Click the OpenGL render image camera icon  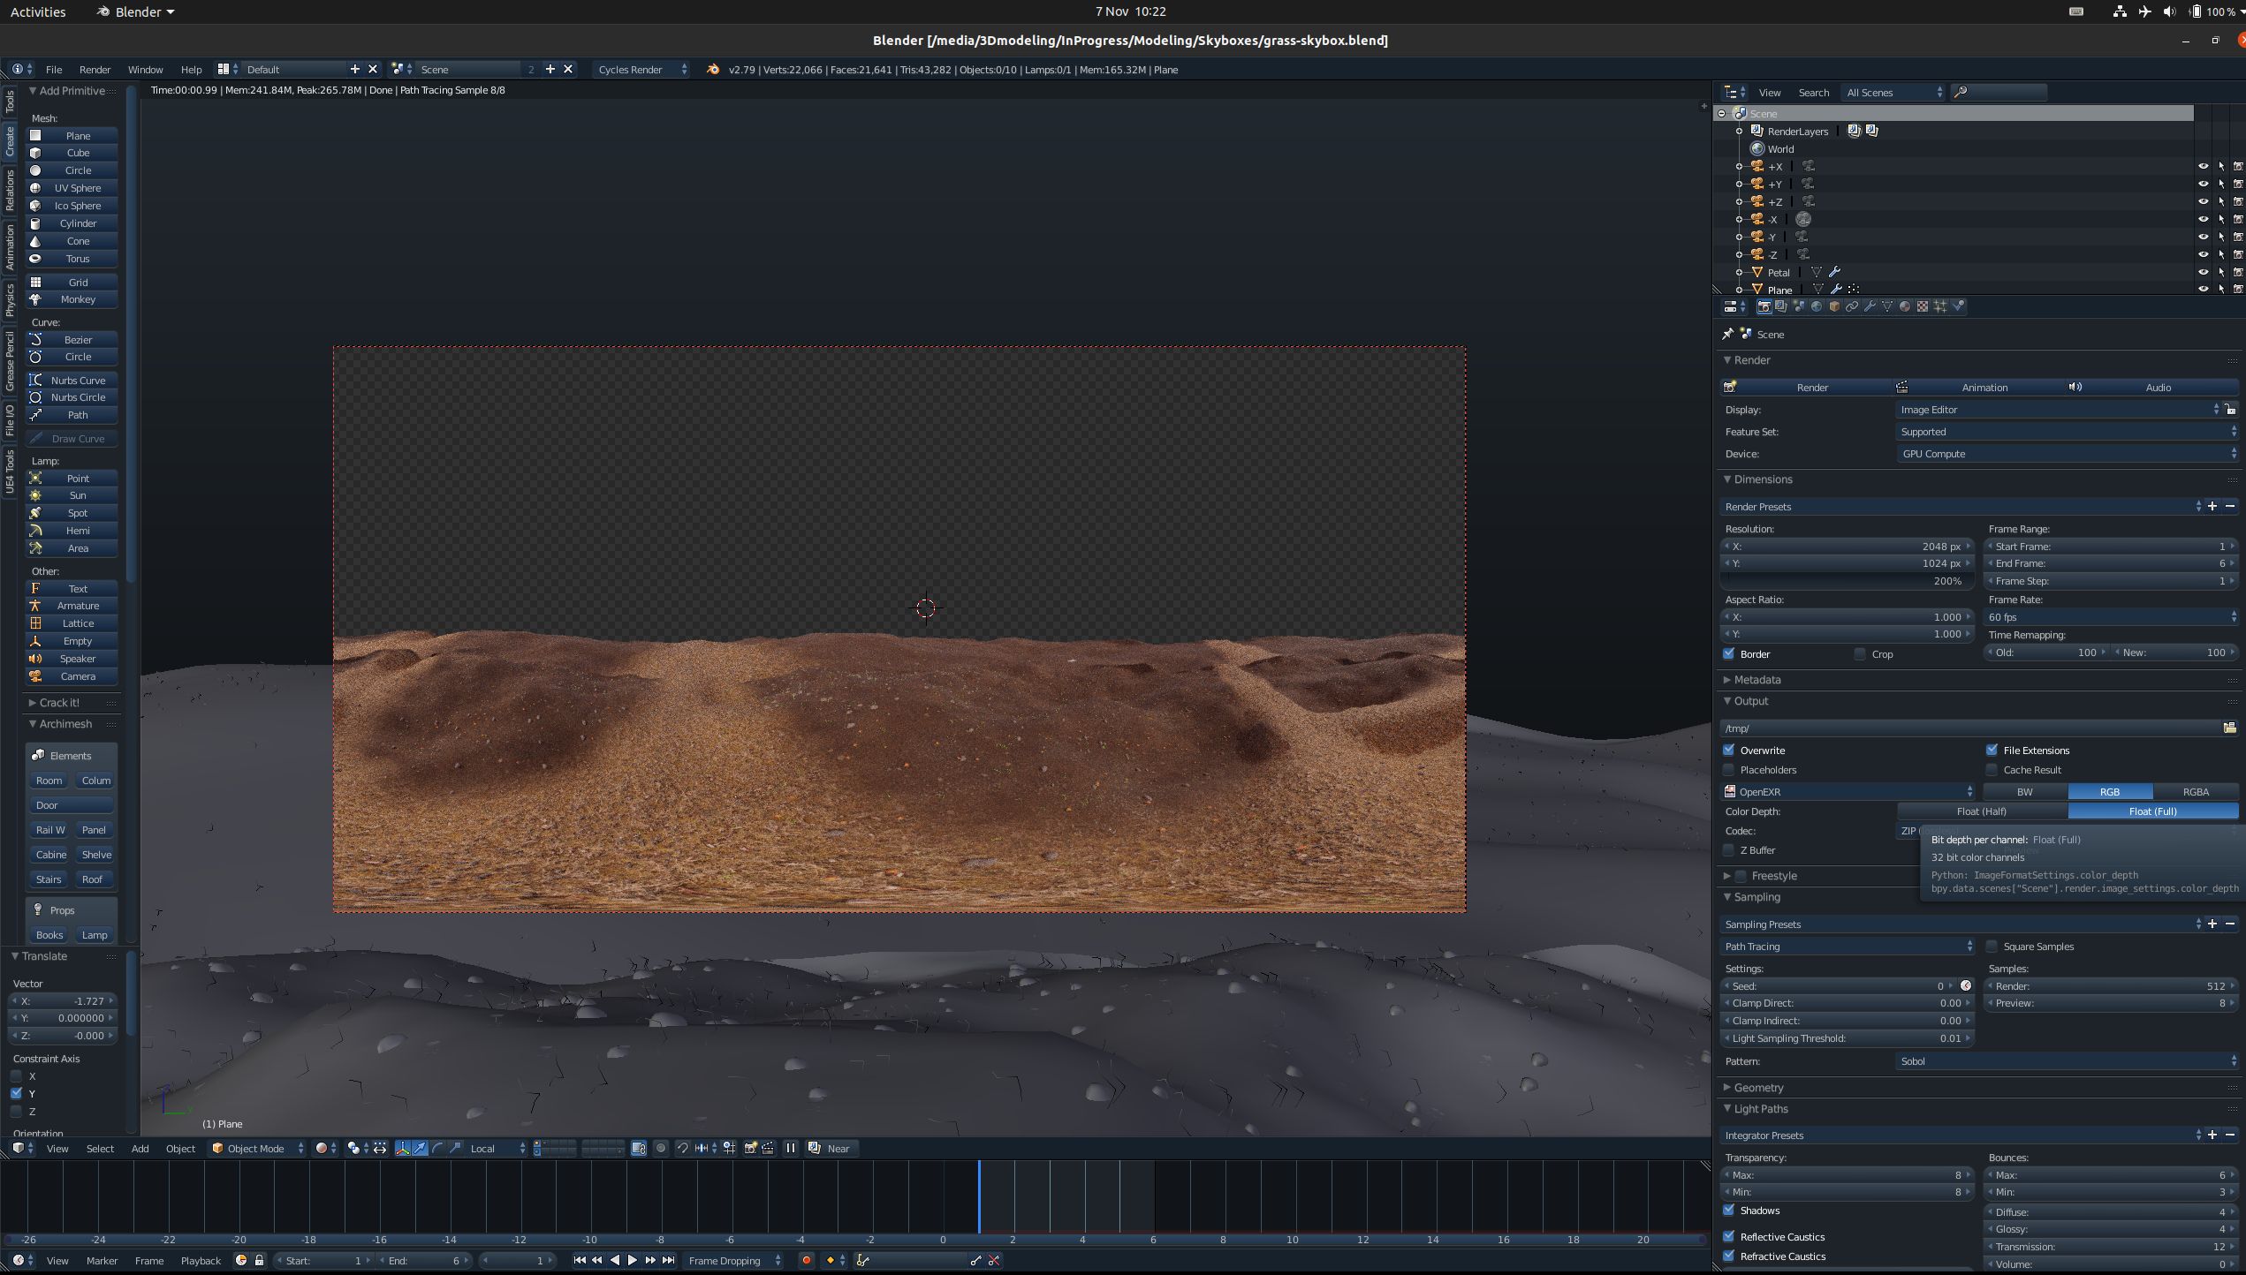750,1148
